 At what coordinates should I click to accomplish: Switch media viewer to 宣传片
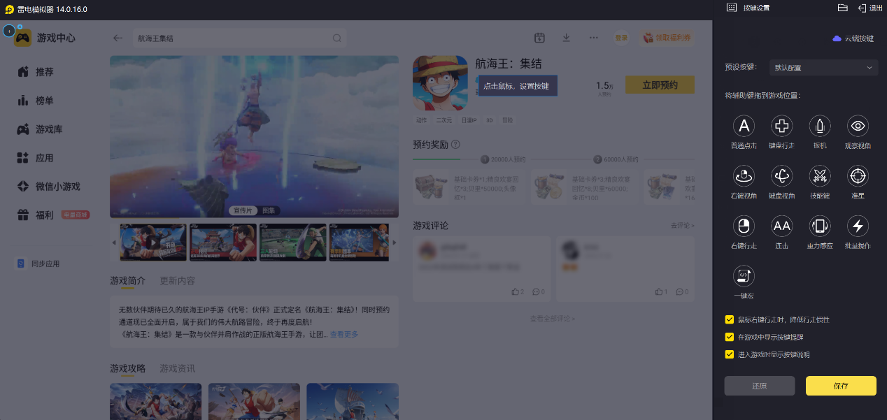coord(244,210)
